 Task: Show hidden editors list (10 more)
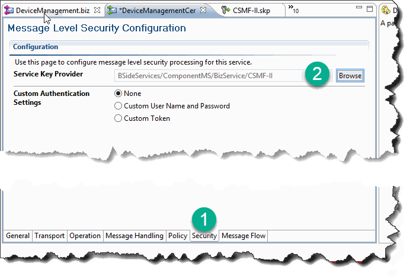click(293, 9)
